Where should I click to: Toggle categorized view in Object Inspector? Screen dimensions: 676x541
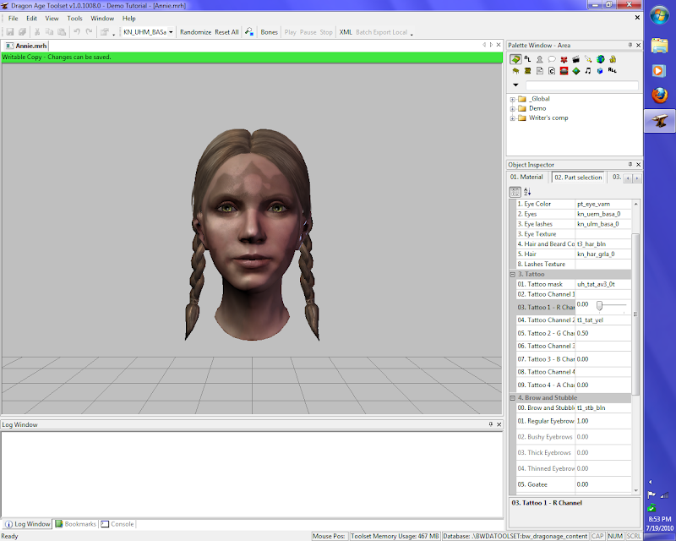coord(515,192)
